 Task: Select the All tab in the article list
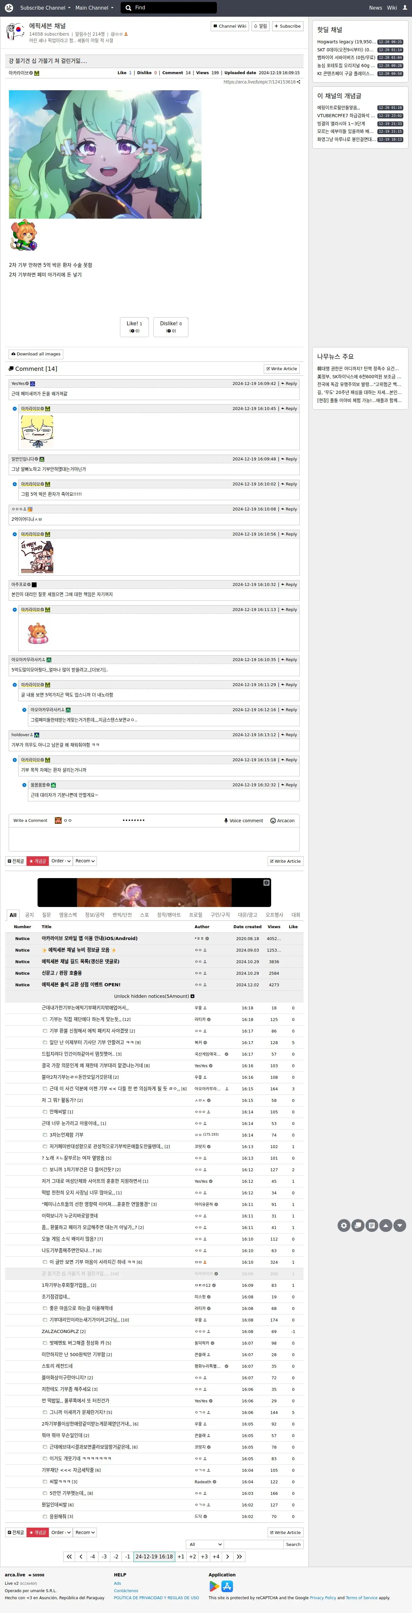(13, 915)
